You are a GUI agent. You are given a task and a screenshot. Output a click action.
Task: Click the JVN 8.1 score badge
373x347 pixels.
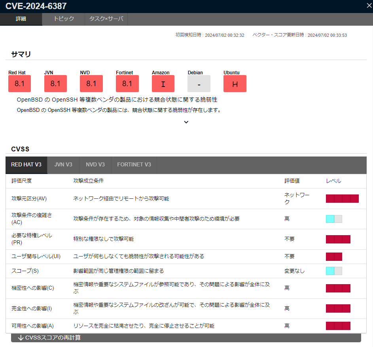[x=55, y=83]
